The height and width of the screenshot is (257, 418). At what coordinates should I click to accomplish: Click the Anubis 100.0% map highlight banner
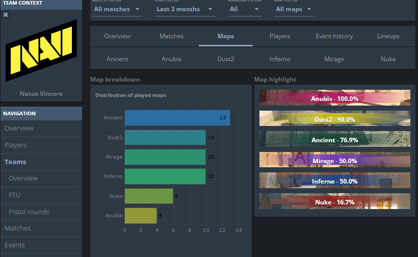pyautogui.click(x=334, y=98)
